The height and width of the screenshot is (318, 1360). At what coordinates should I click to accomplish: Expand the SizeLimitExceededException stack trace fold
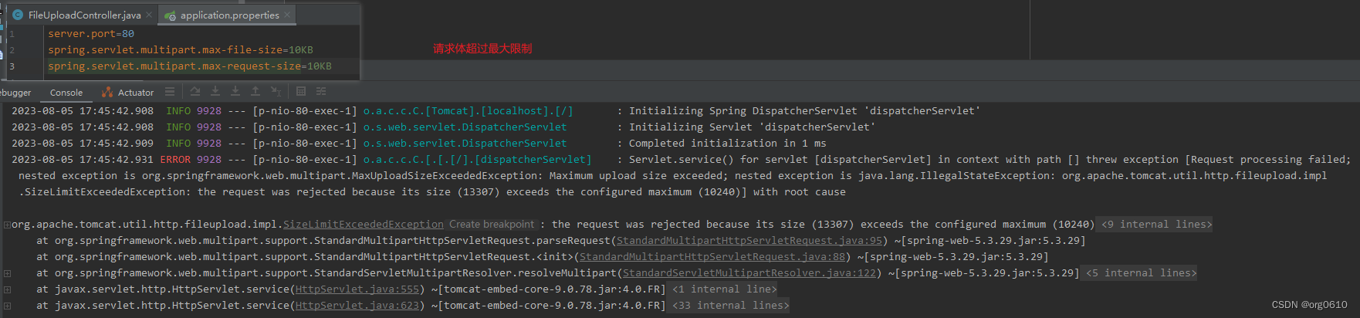point(7,225)
